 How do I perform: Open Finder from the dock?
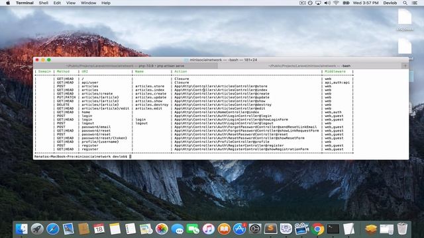22,229
